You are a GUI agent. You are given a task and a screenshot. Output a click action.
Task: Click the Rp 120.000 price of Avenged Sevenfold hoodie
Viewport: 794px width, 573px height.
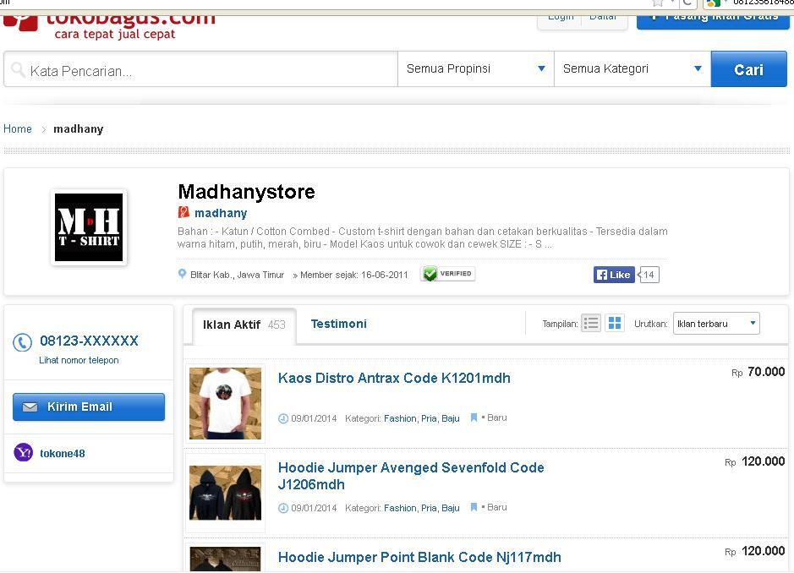pyautogui.click(x=755, y=461)
